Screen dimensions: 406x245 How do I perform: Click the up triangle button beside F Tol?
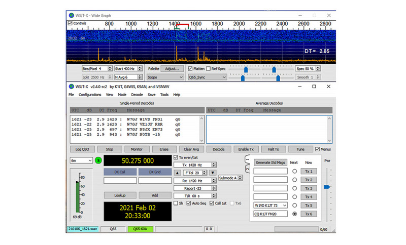(177, 173)
